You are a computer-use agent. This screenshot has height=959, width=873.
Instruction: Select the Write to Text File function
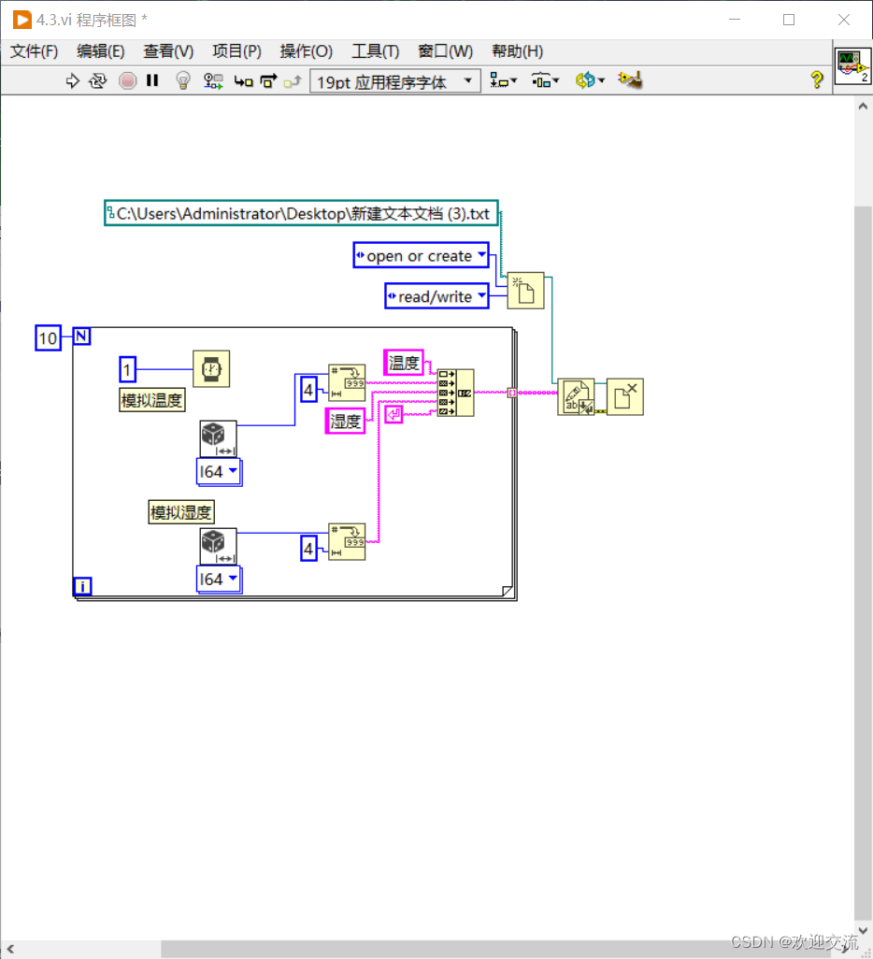(577, 395)
